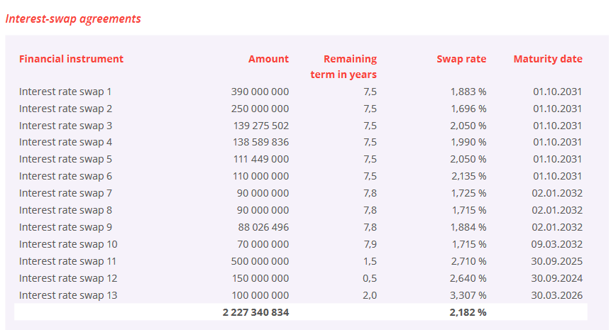Select the 3,307 % swap rate cell

click(468, 295)
